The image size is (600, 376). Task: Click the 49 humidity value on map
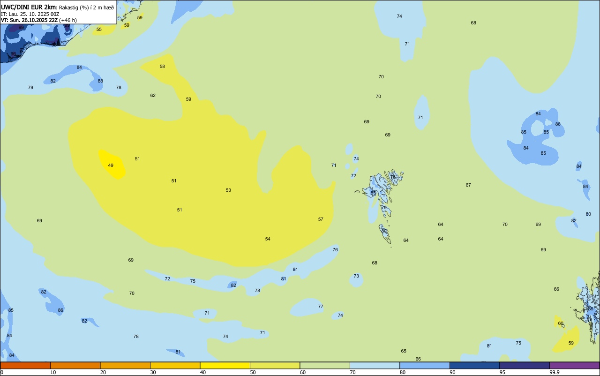click(111, 165)
